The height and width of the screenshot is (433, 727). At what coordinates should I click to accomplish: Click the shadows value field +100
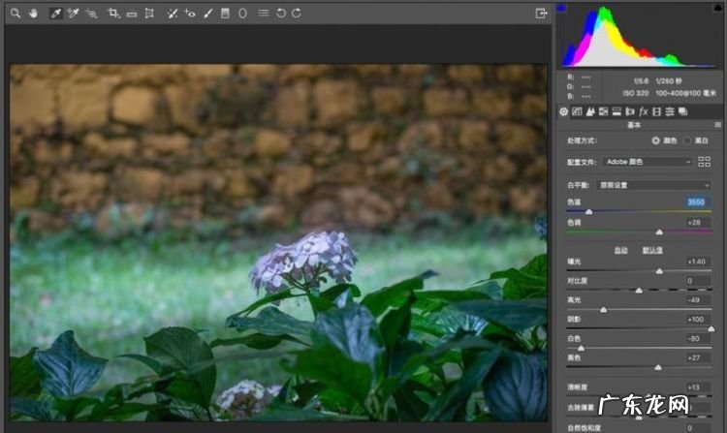[x=697, y=319]
